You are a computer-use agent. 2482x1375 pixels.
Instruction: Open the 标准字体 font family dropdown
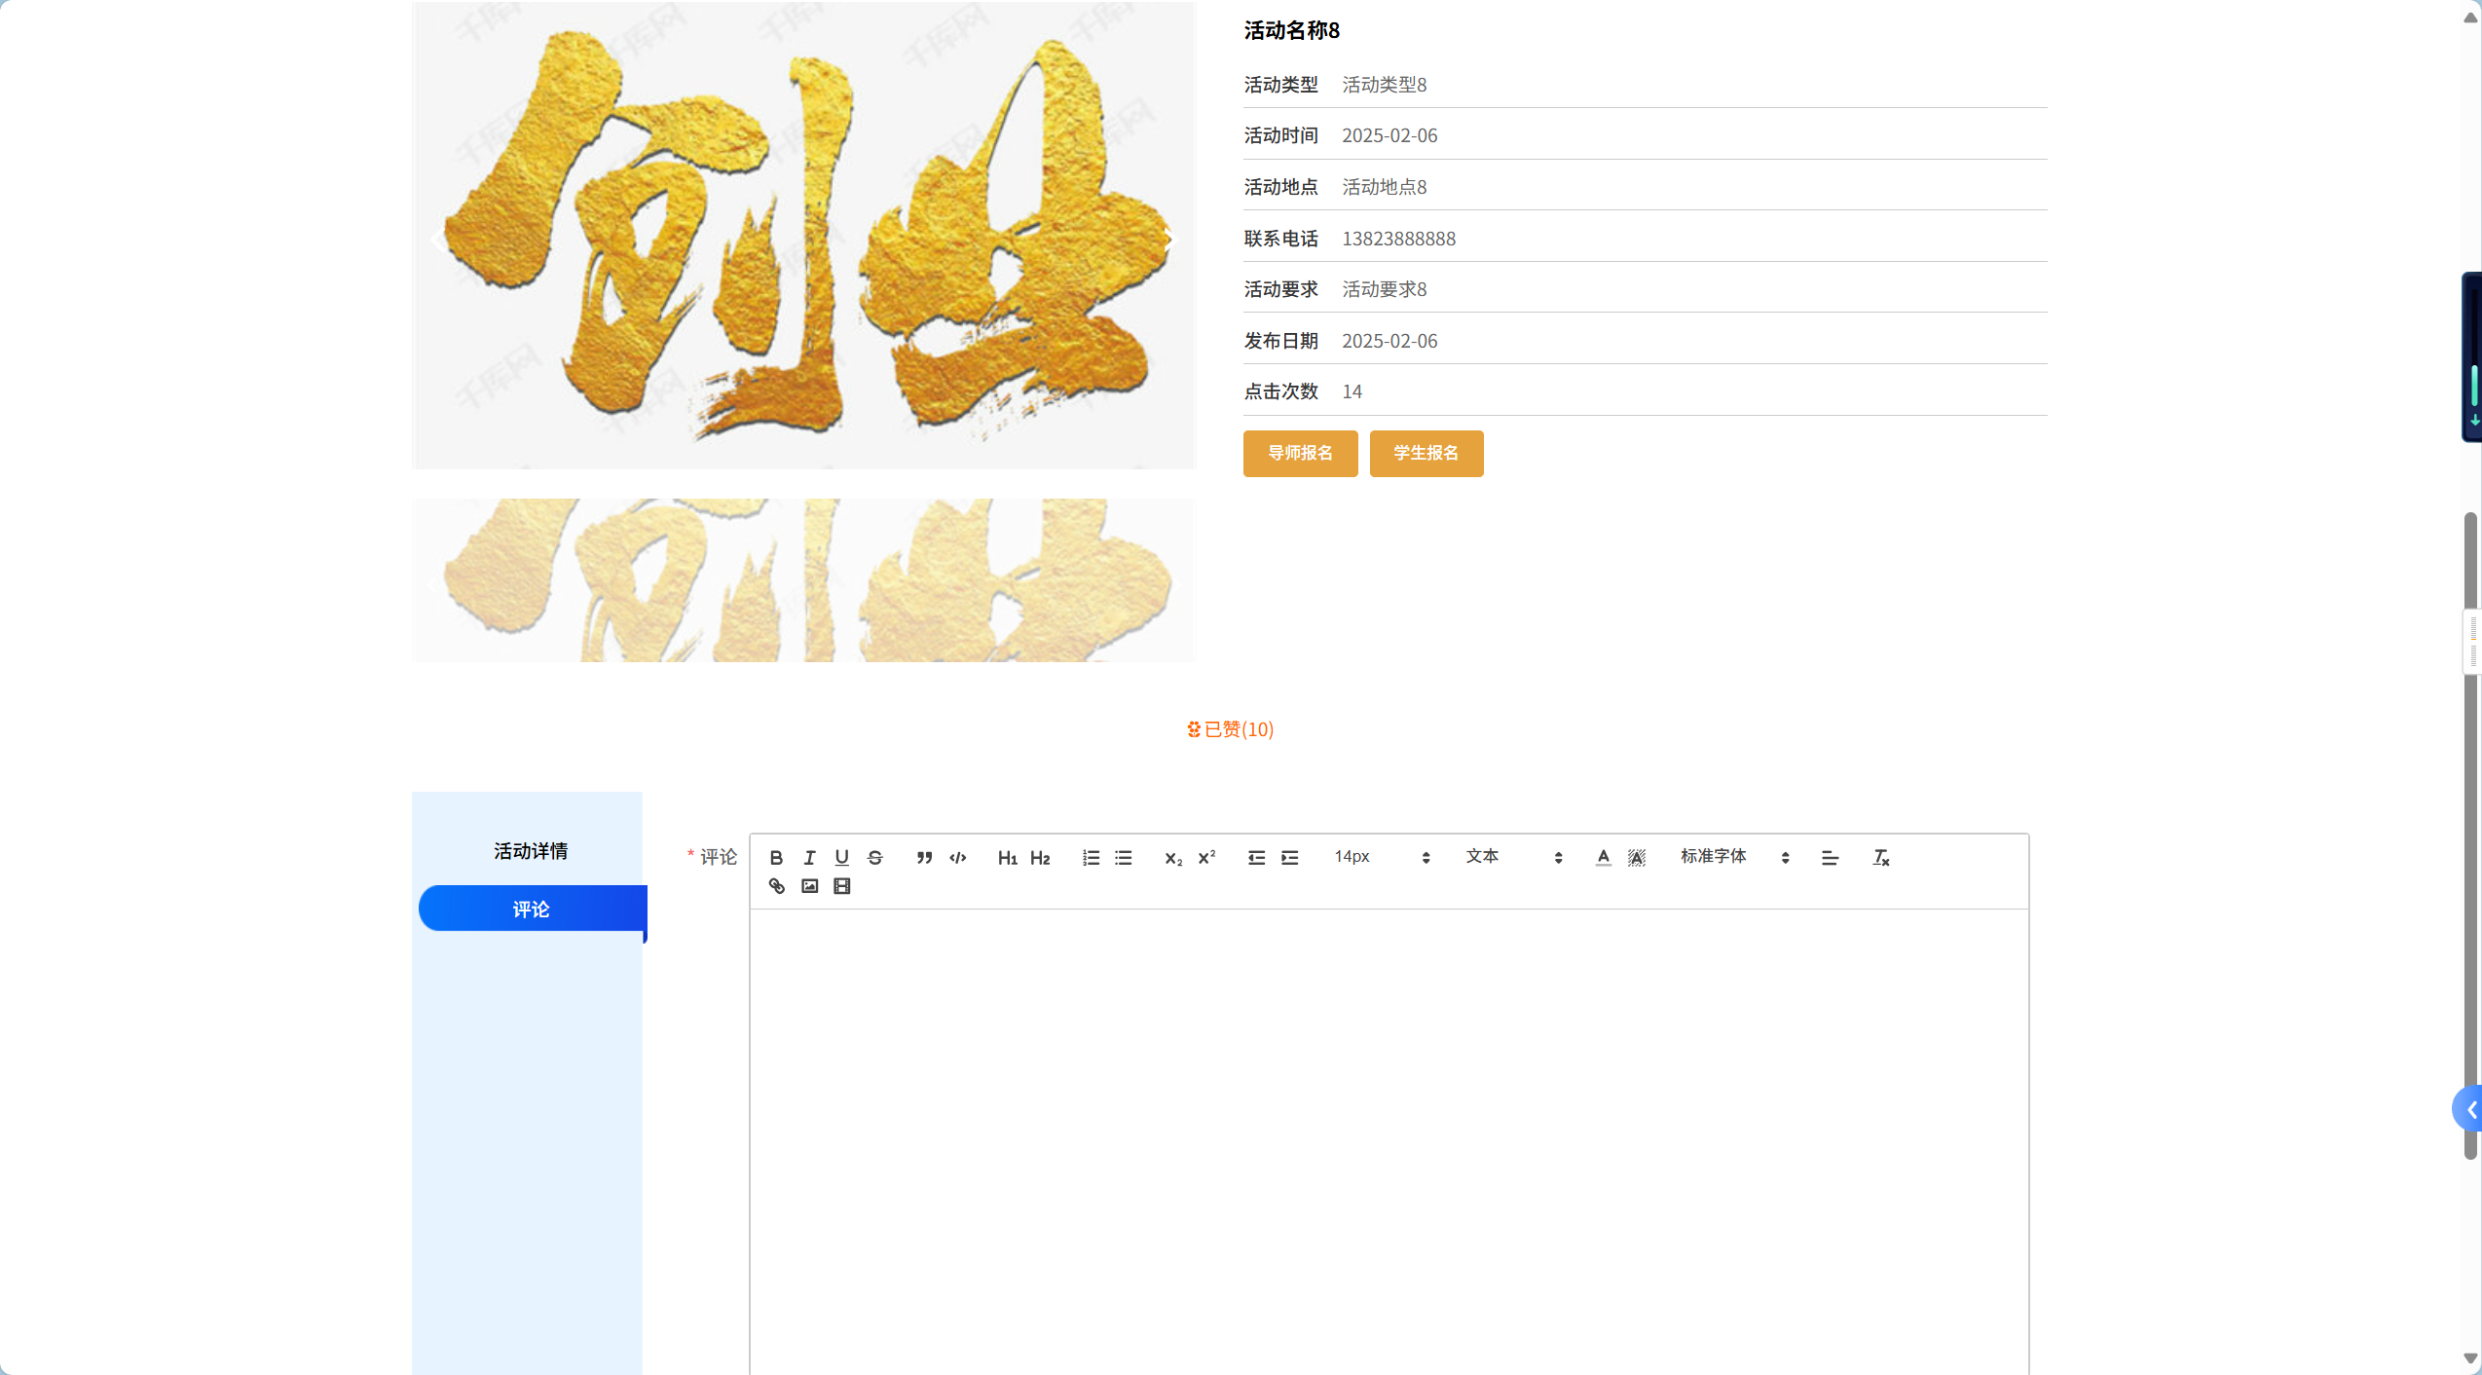coord(1734,857)
